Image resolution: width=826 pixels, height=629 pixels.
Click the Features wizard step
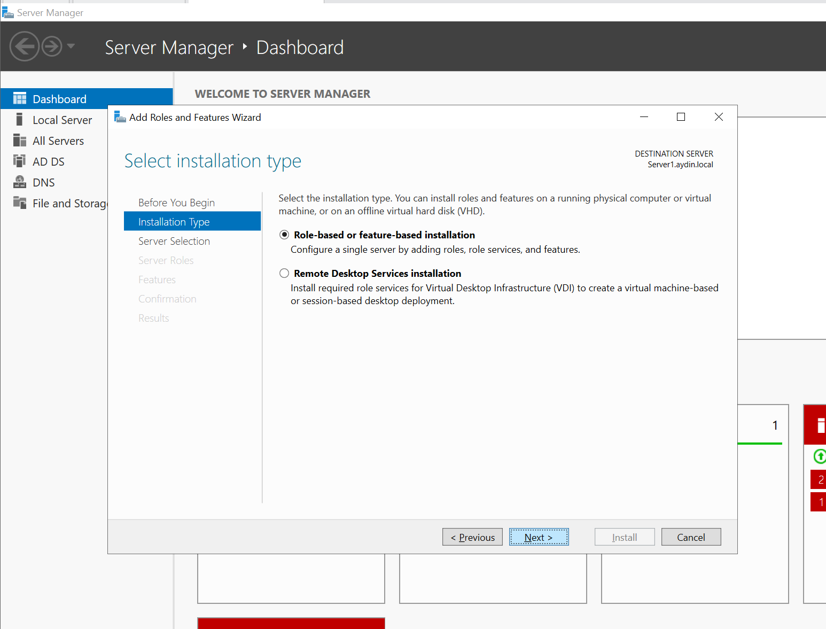157,279
